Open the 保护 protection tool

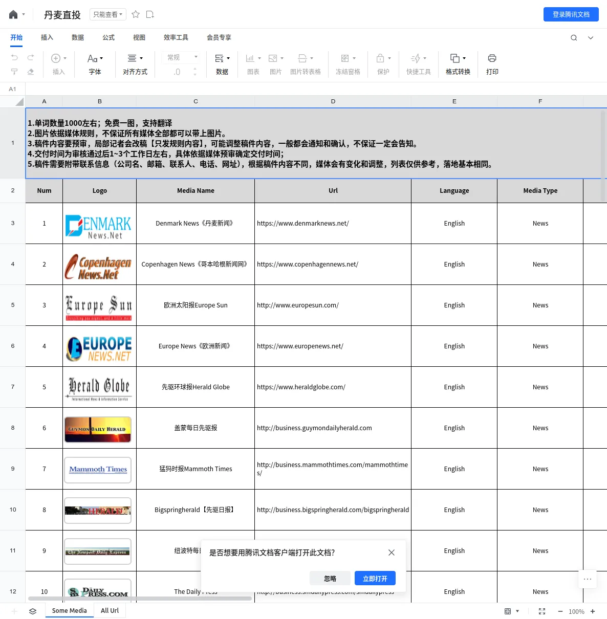tap(383, 64)
